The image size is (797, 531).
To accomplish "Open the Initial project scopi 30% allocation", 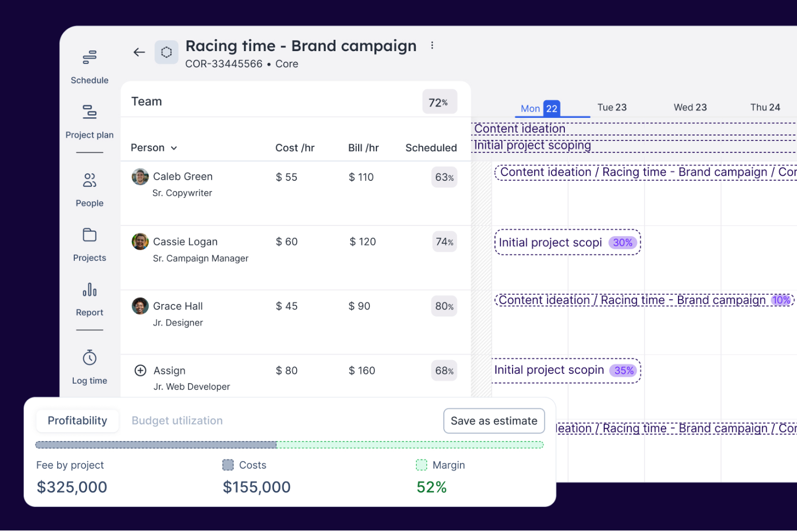I will click(567, 242).
